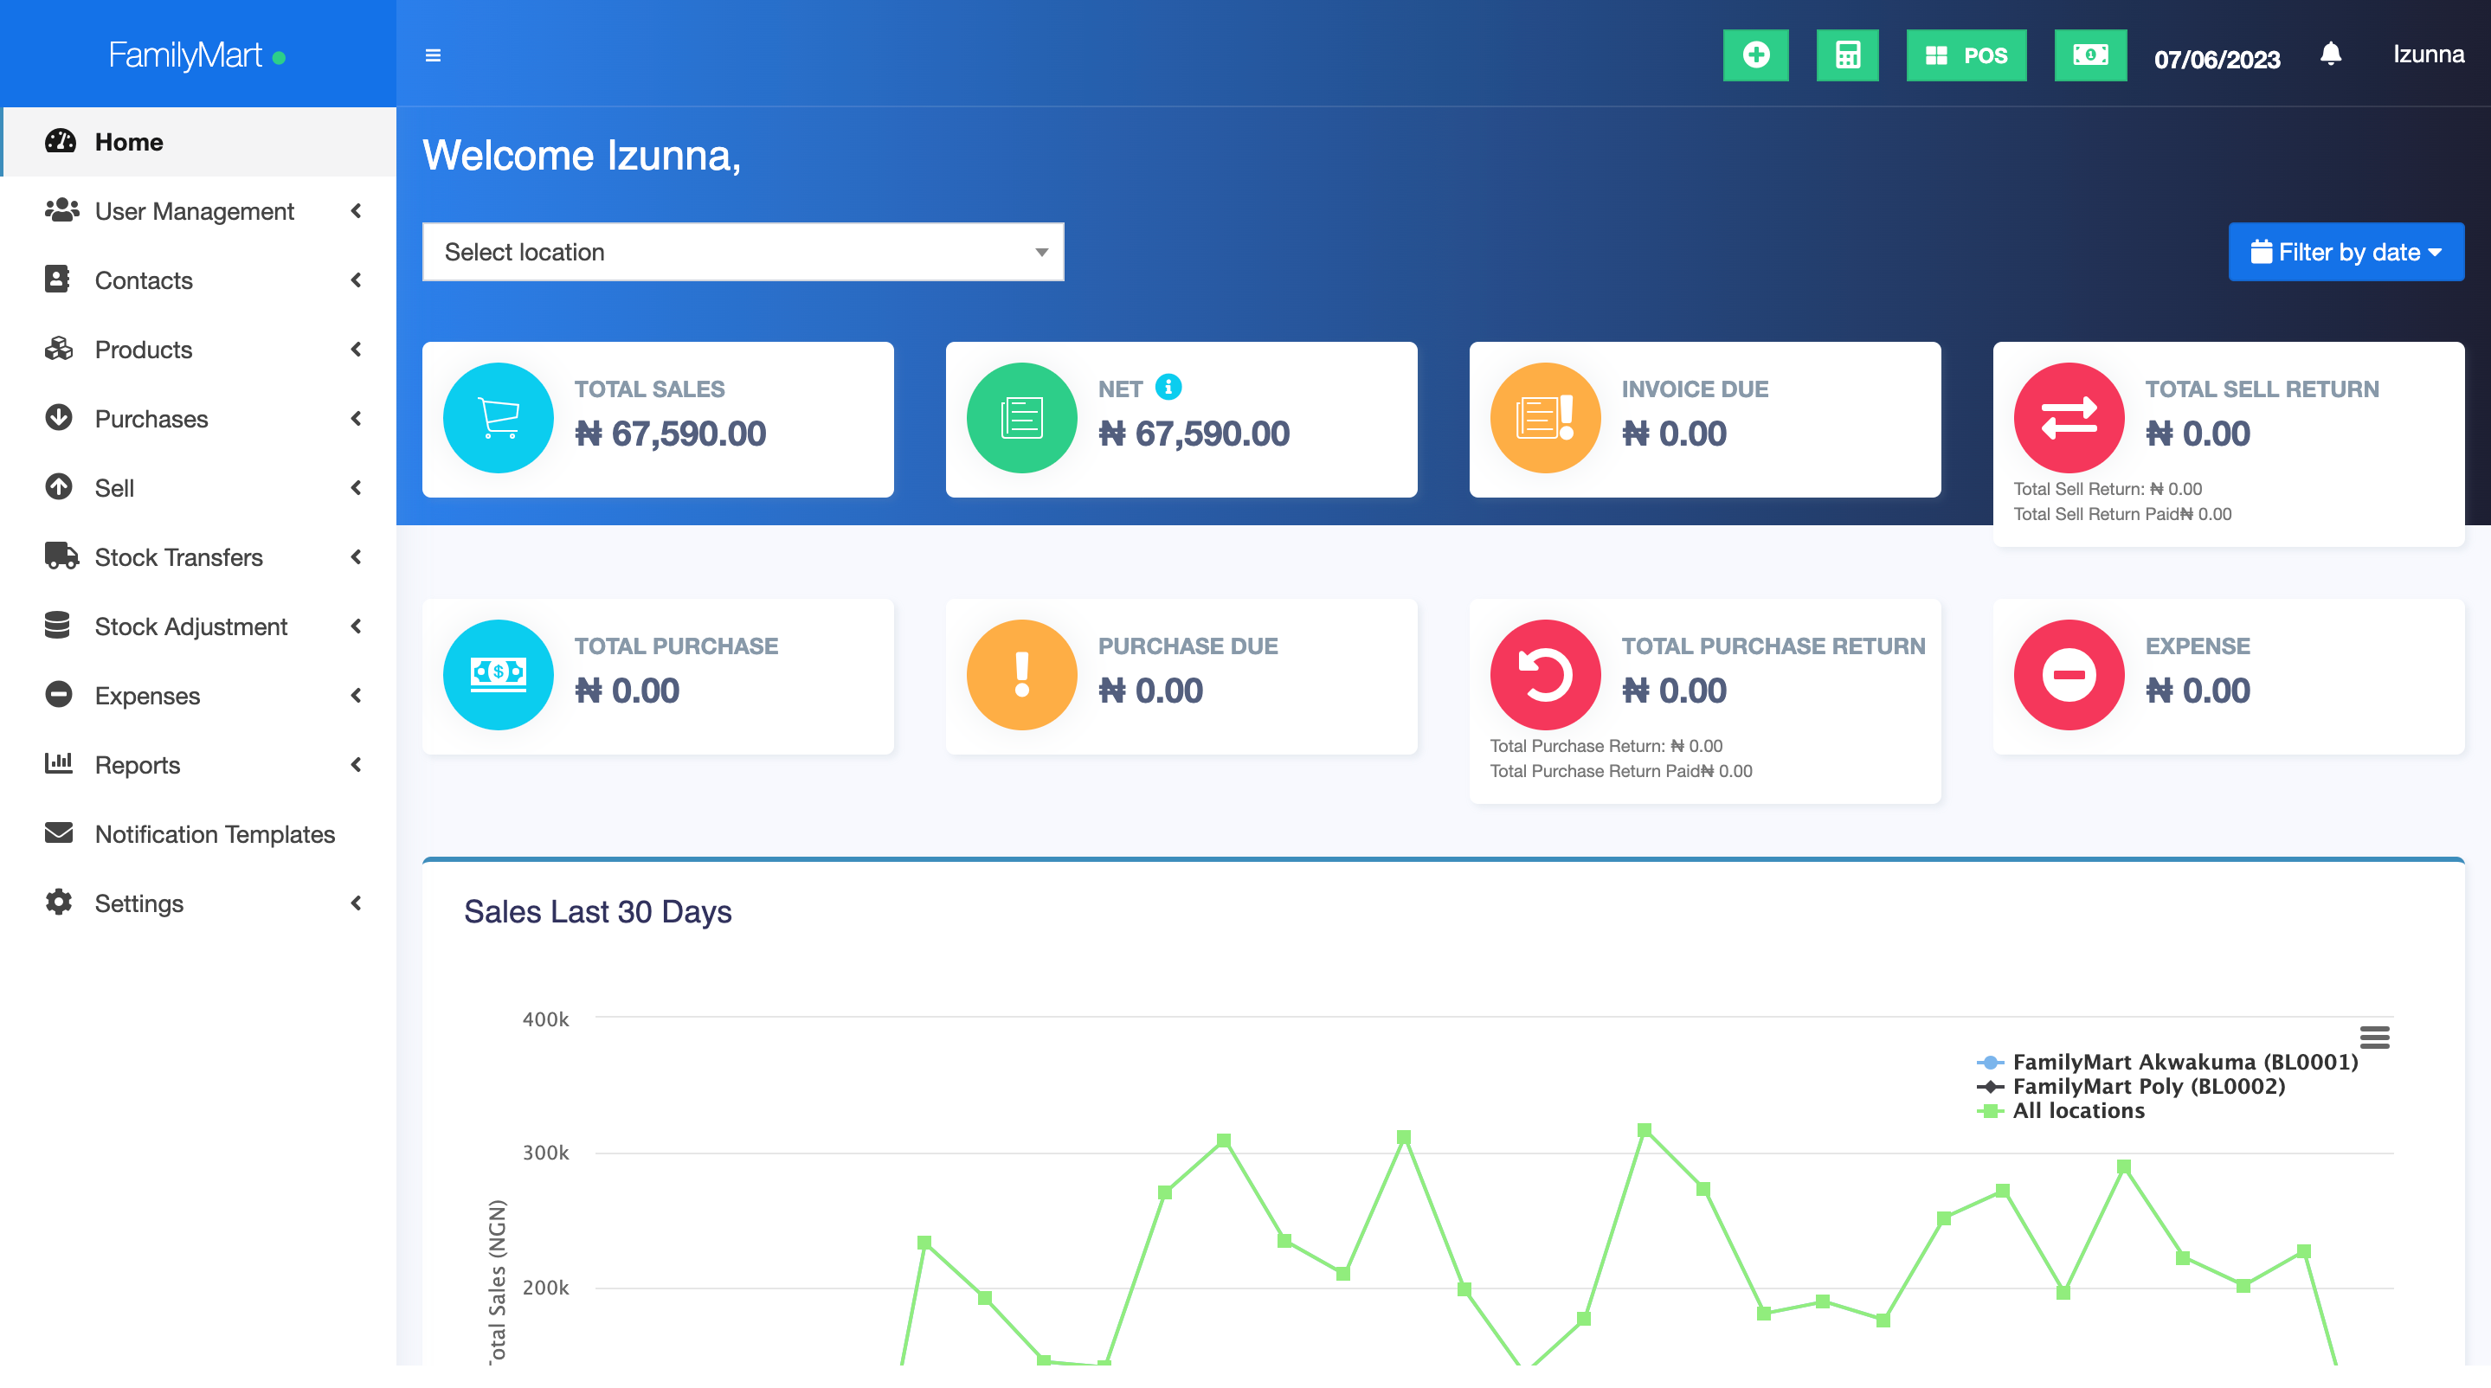Screen dimensions: 2491x1388
Task: Click the Purchases down-arrow circle icon
Action: tap(59, 418)
